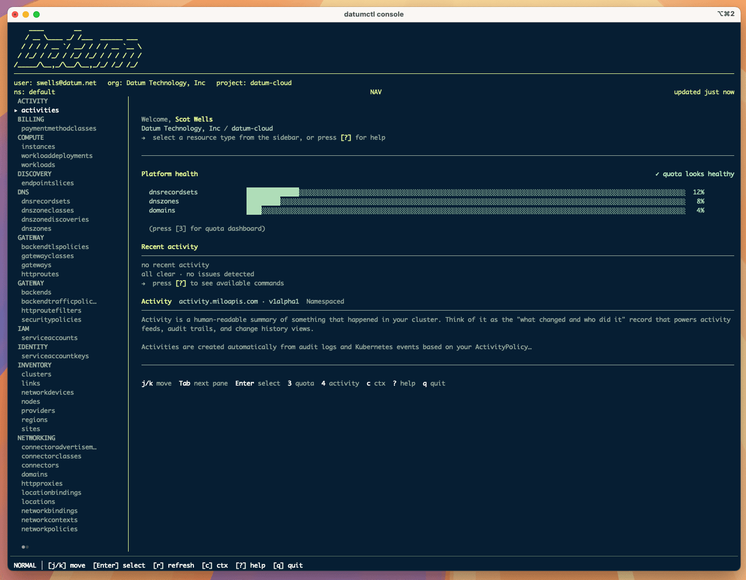Click the 3 quota shortcut
Image resolution: width=746 pixels, height=580 pixels.
point(301,383)
